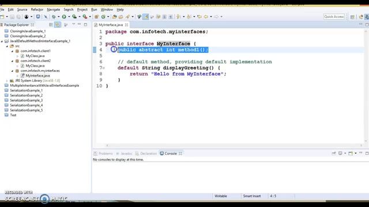This screenshot has width=369, height=207.
Task: Select MultipleInheritanceWithJavaInterfacesExample project
Action: [44, 86]
